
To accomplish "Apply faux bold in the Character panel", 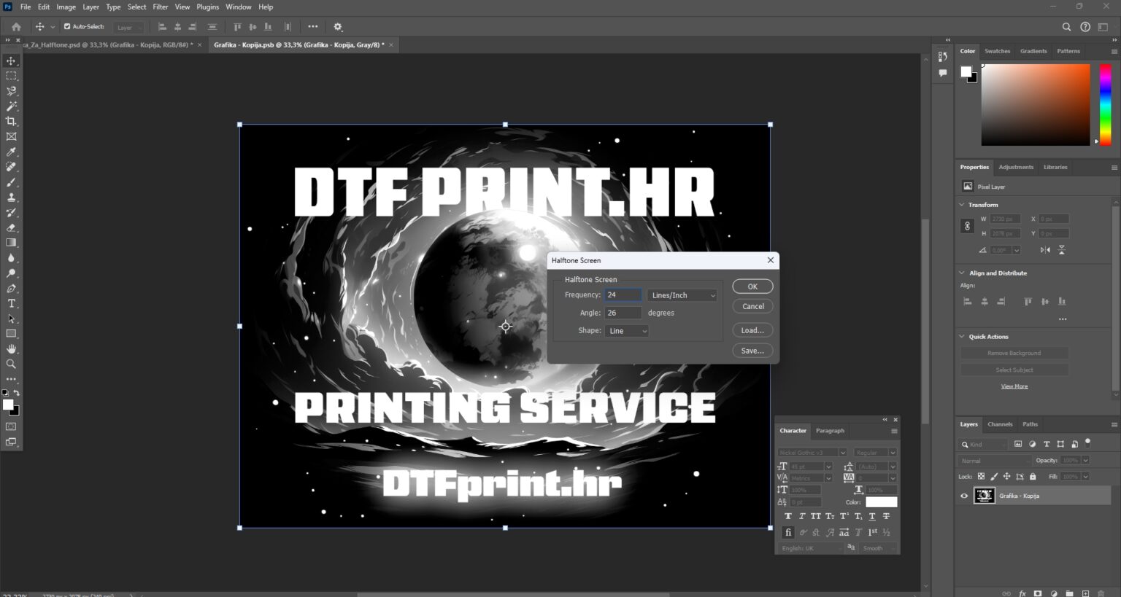I will (x=787, y=516).
